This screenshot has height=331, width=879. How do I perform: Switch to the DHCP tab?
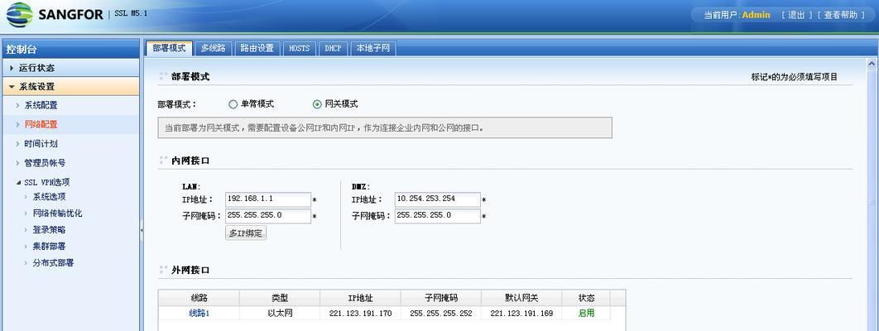tap(333, 48)
